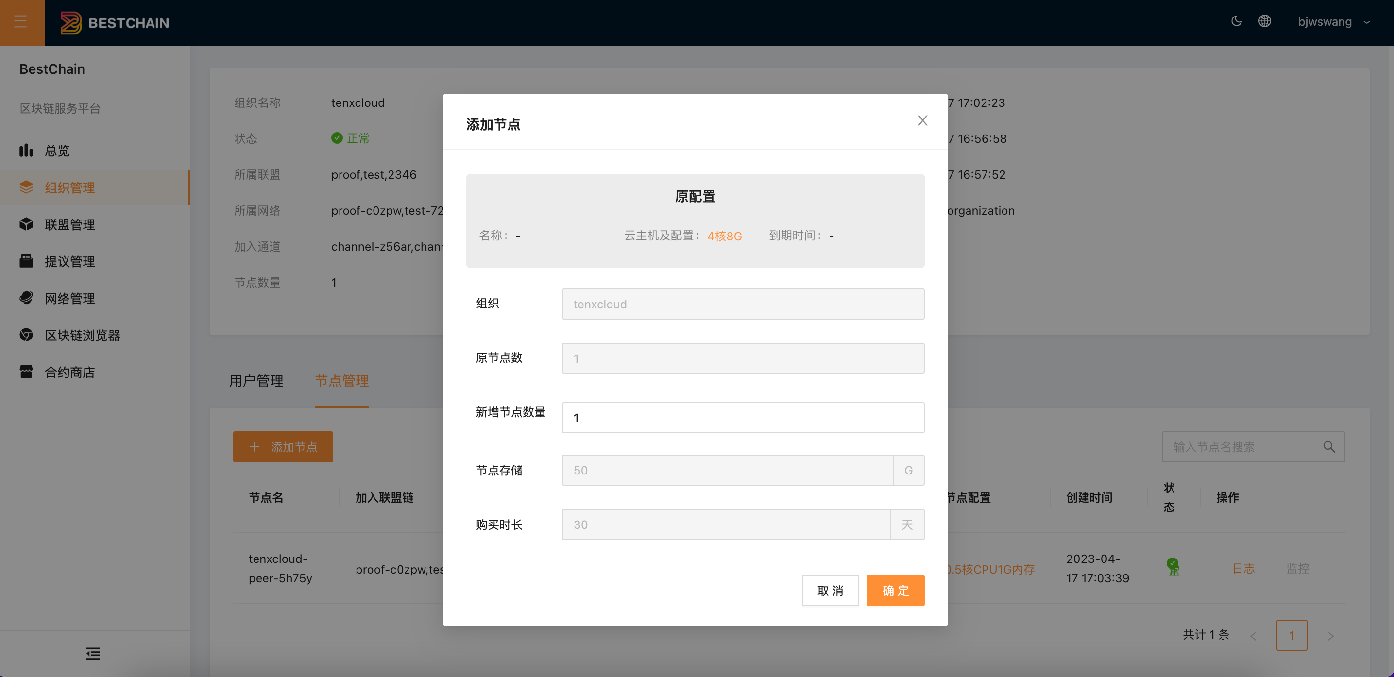Viewport: 1394px width, 677px height.
Task: Switch to 节点管理 tab
Action: 341,381
